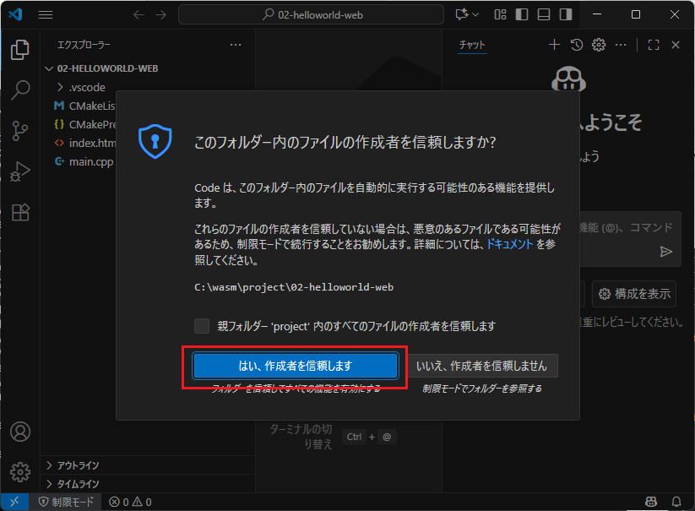Image resolution: width=695 pixels, height=511 pixels.
Task: Maximize the chat panel
Action: (x=654, y=45)
